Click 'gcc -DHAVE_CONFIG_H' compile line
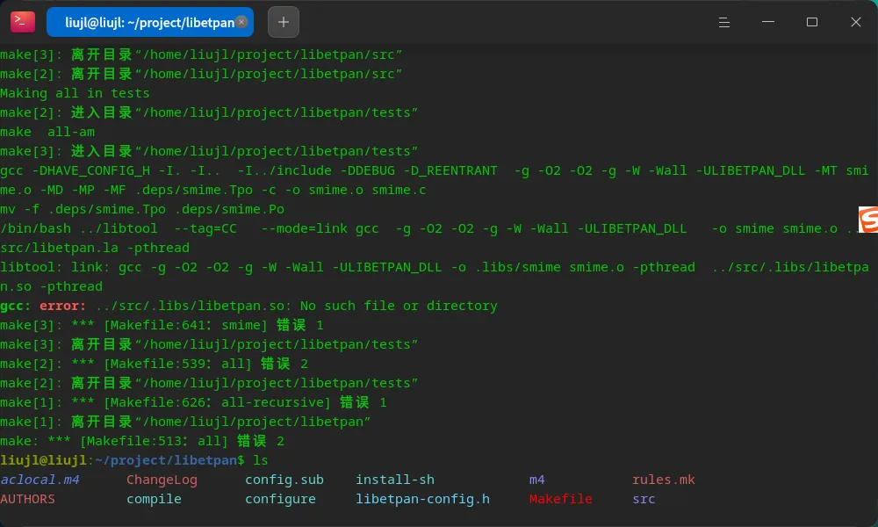878x527 pixels. [x=435, y=170]
